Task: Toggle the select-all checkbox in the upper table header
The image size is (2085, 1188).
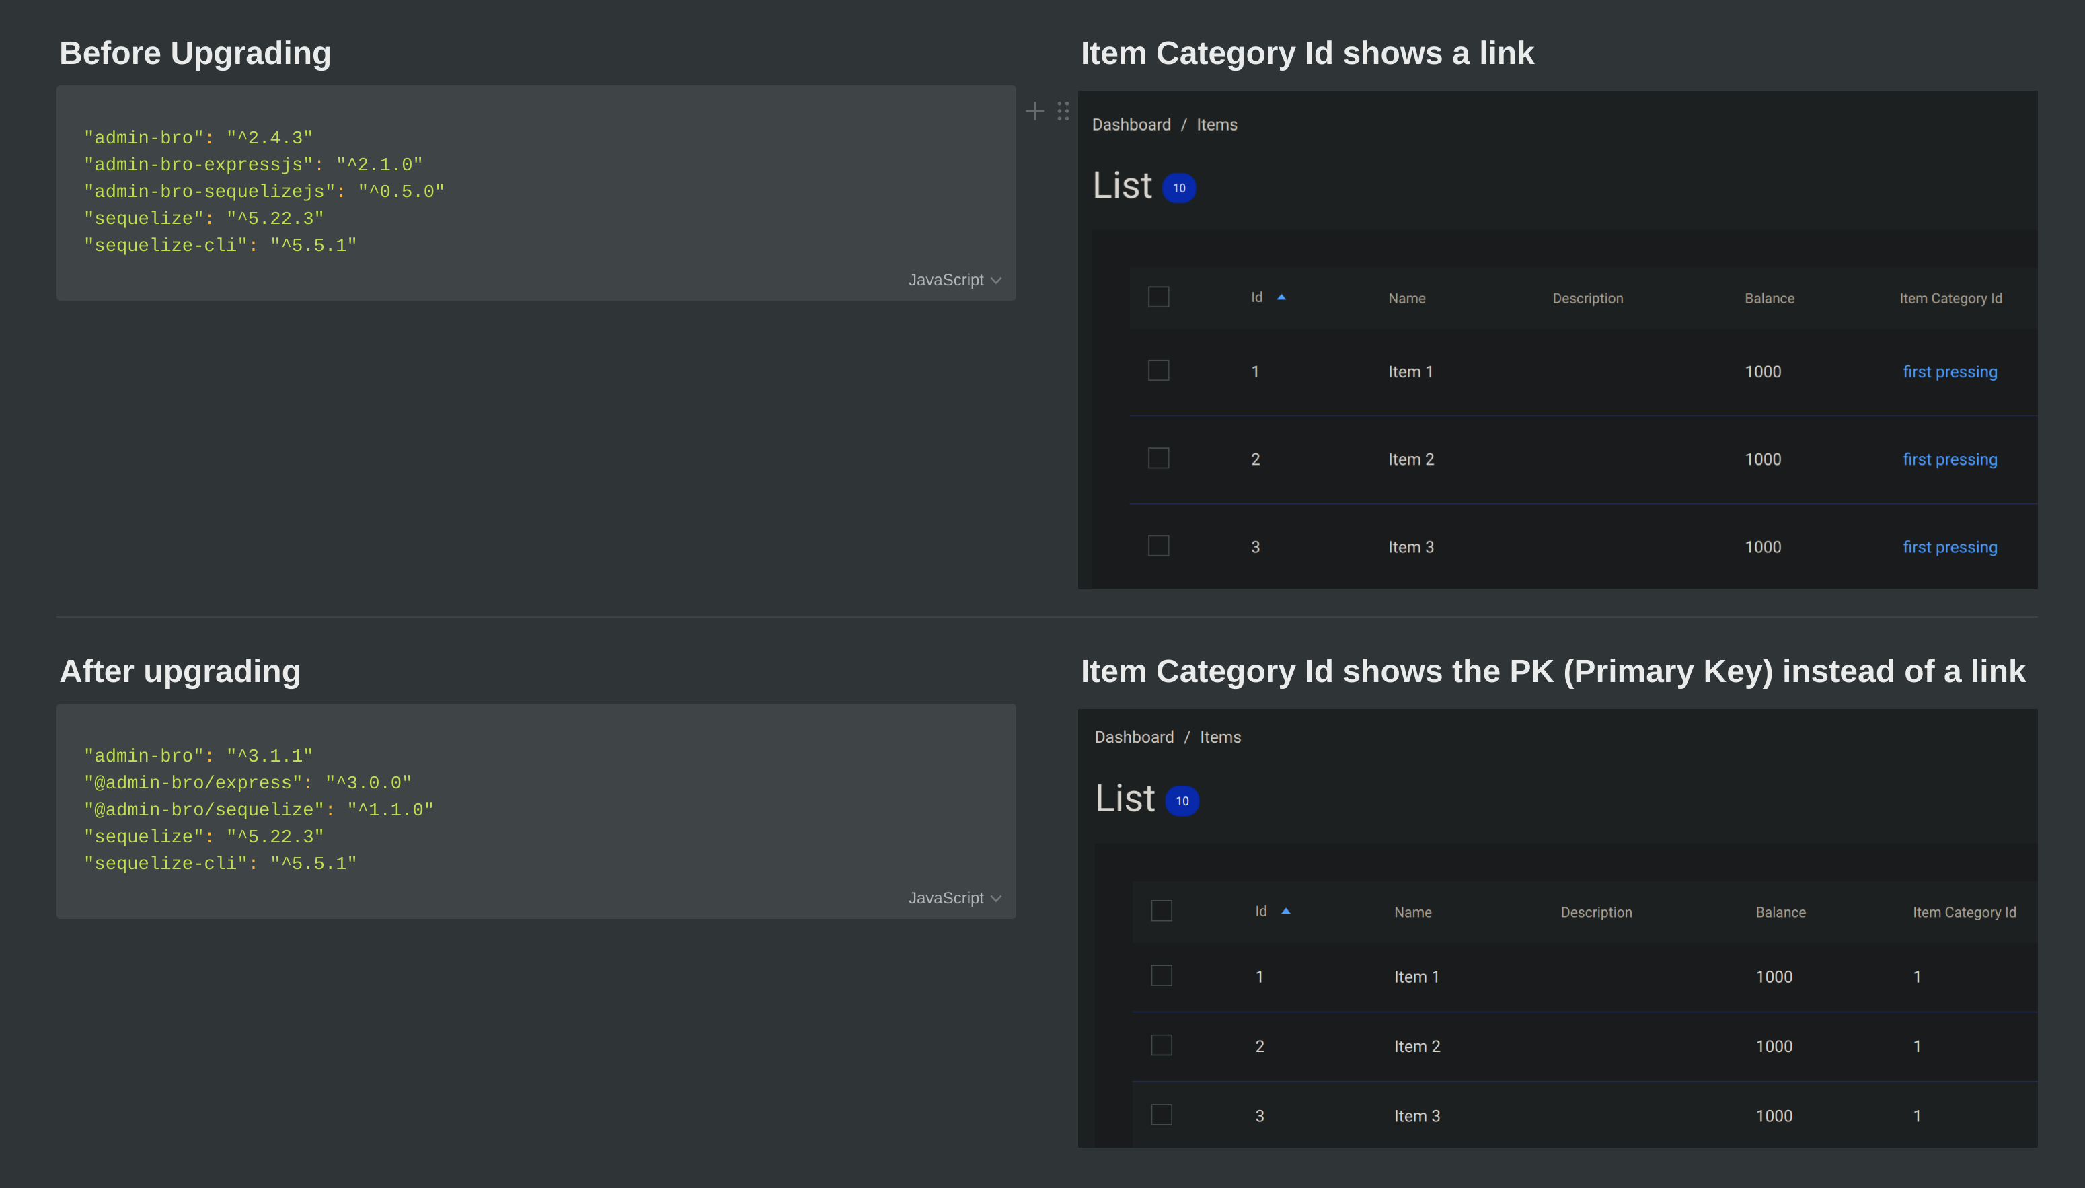Action: tap(1158, 296)
